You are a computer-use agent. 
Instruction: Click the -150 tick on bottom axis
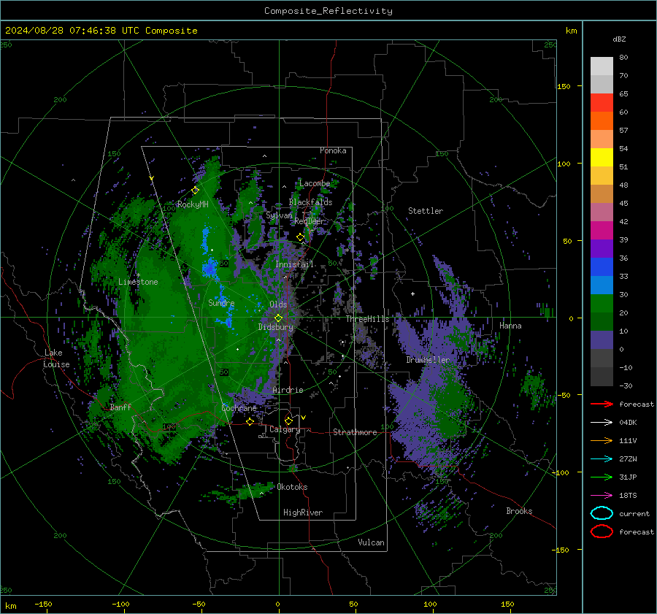point(43,605)
